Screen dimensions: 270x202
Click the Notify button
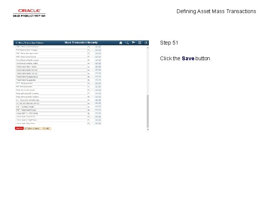[x=46, y=128]
